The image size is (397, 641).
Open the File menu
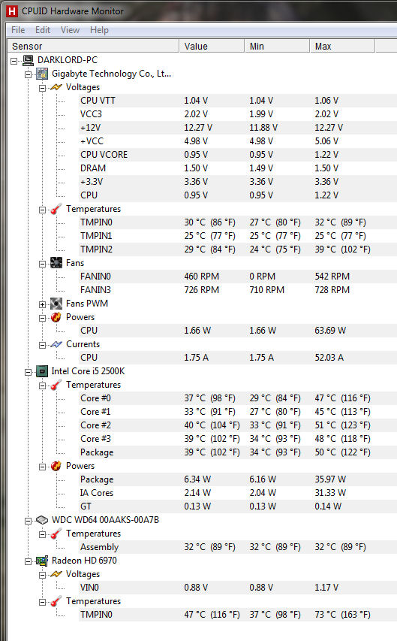18,30
